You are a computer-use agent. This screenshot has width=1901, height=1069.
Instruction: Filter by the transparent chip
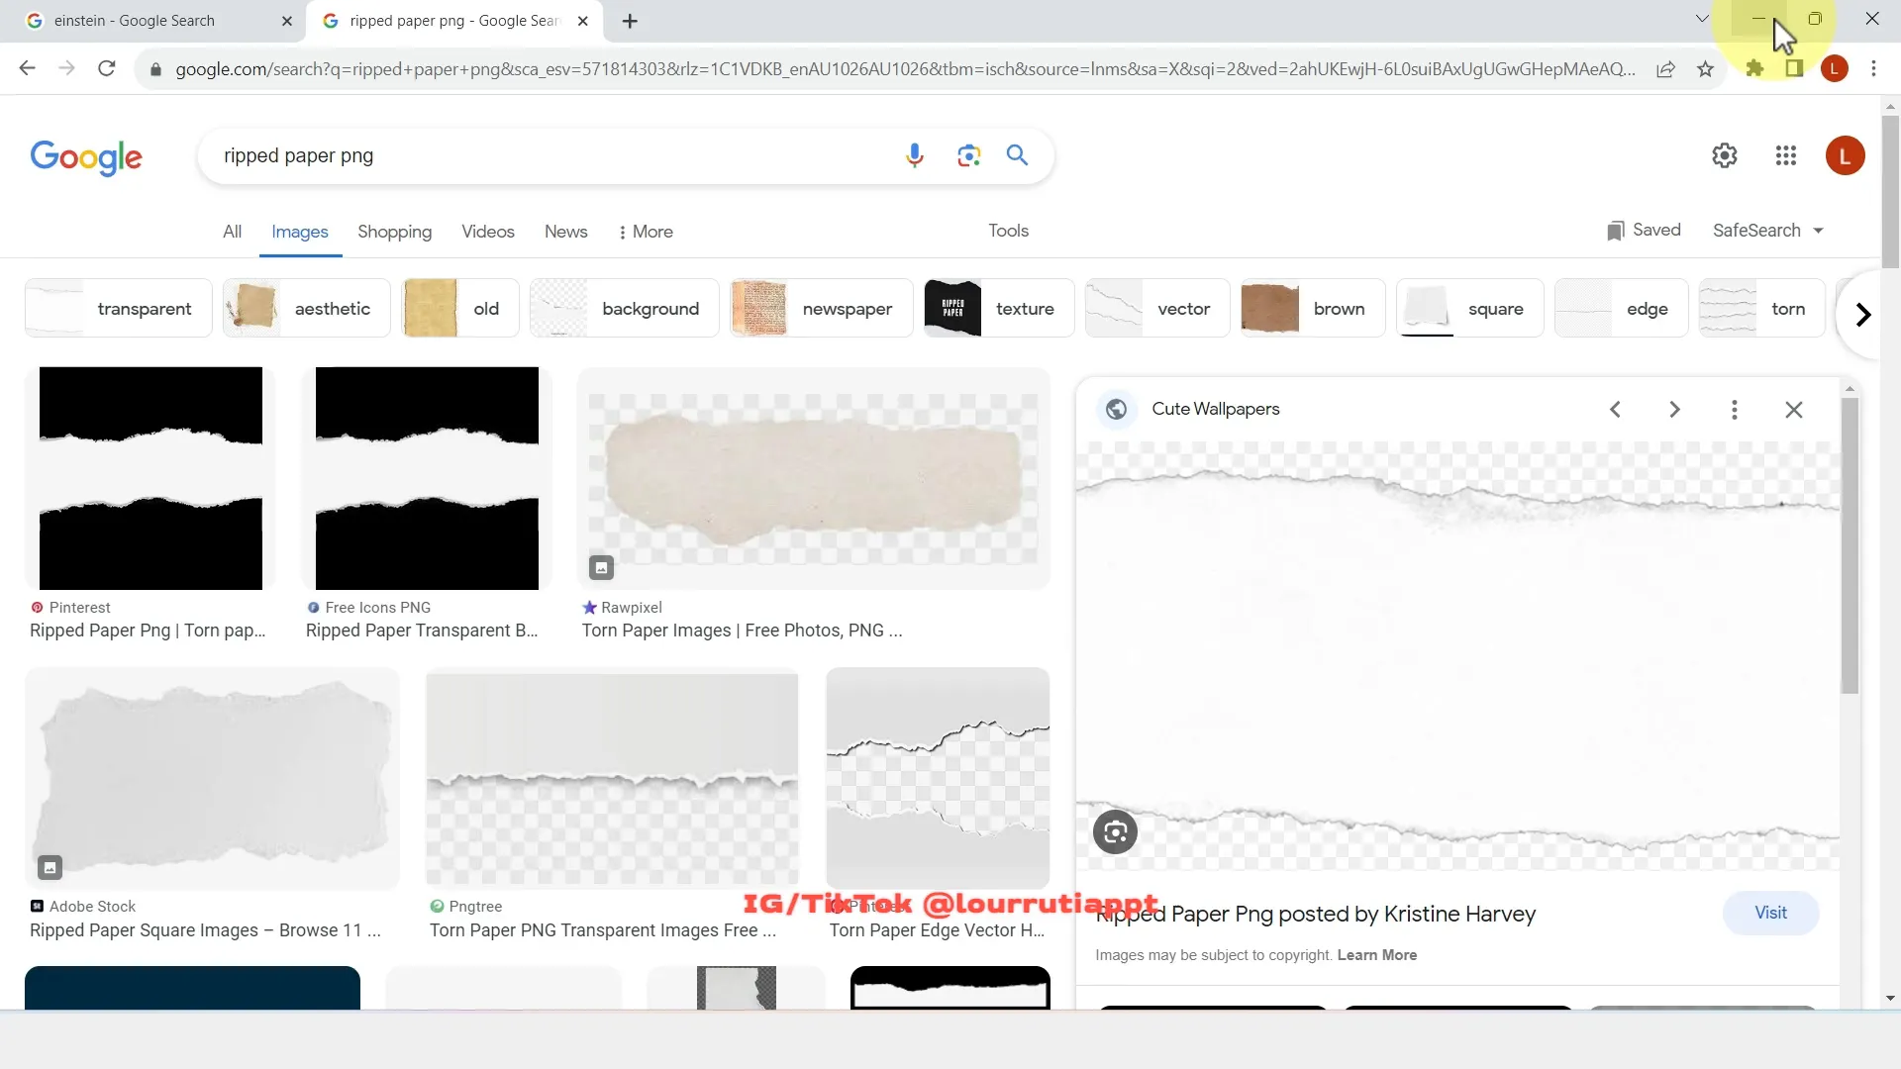pos(118,309)
